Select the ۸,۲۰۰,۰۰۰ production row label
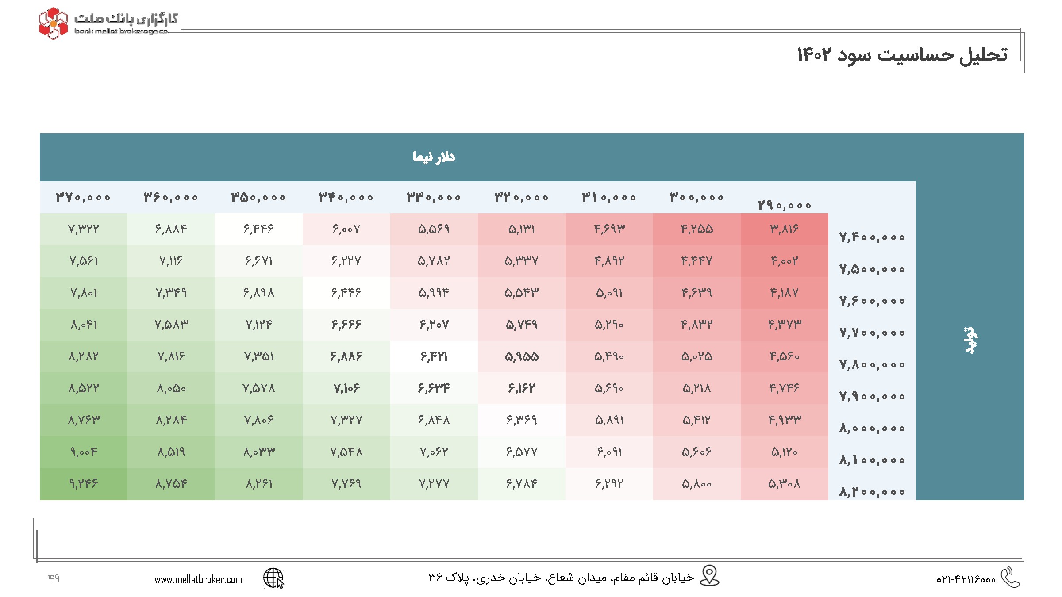The image size is (1062, 597). click(872, 492)
